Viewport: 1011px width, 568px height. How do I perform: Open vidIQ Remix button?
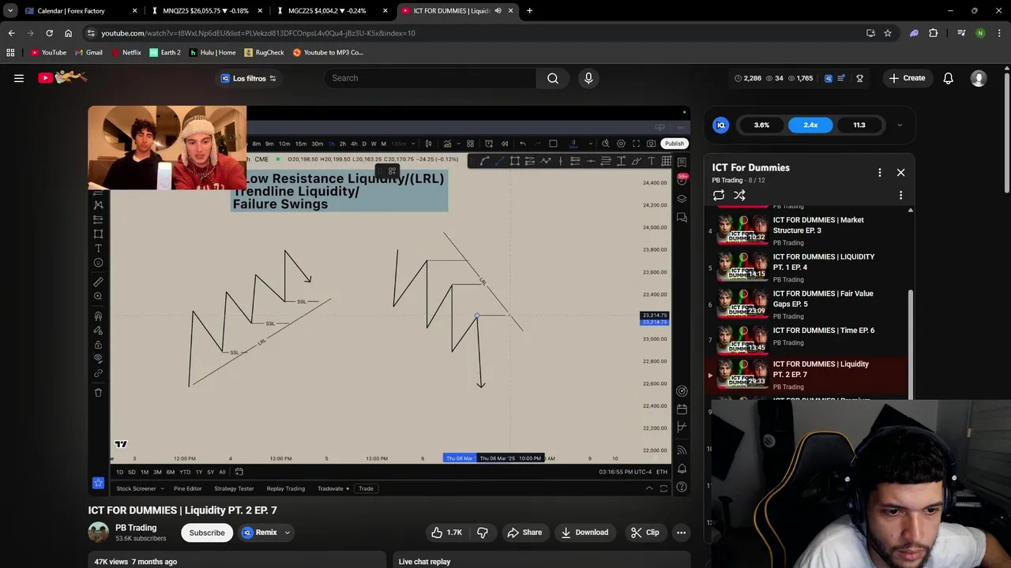[259, 532]
